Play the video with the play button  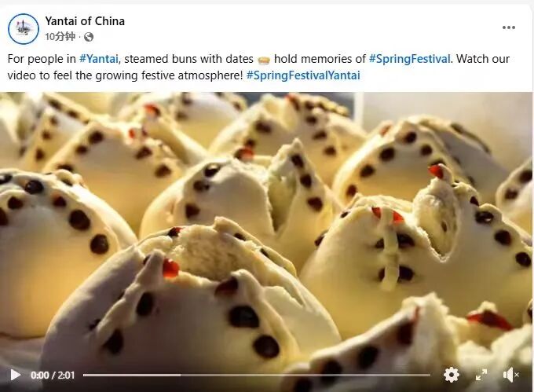[x=15, y=375]
